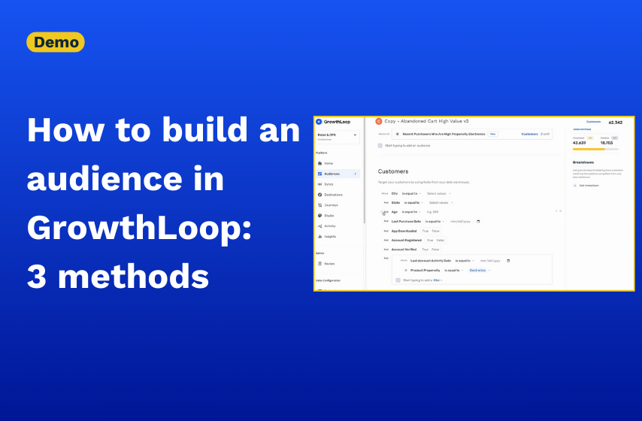
Task: Click the Age value input field
Action: (x=432, y=212)
